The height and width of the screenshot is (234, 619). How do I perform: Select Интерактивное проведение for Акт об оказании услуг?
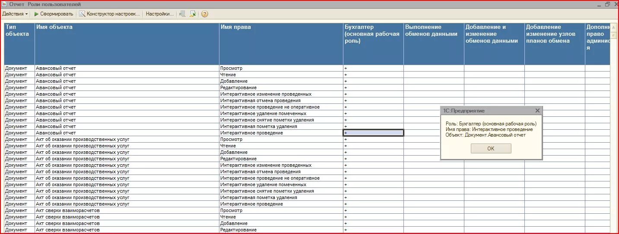tap(281, 204)
